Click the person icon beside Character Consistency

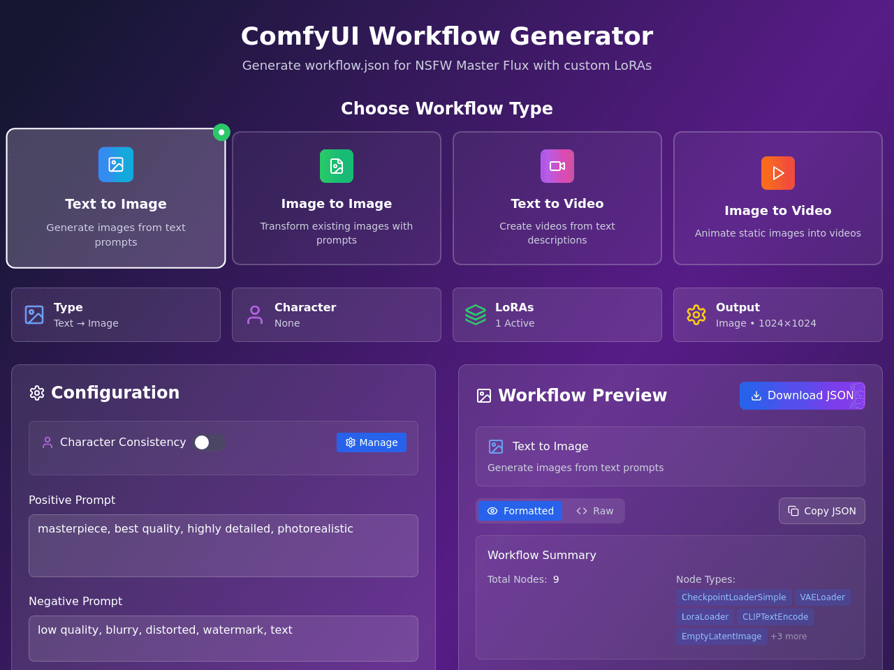coord(47,442)
